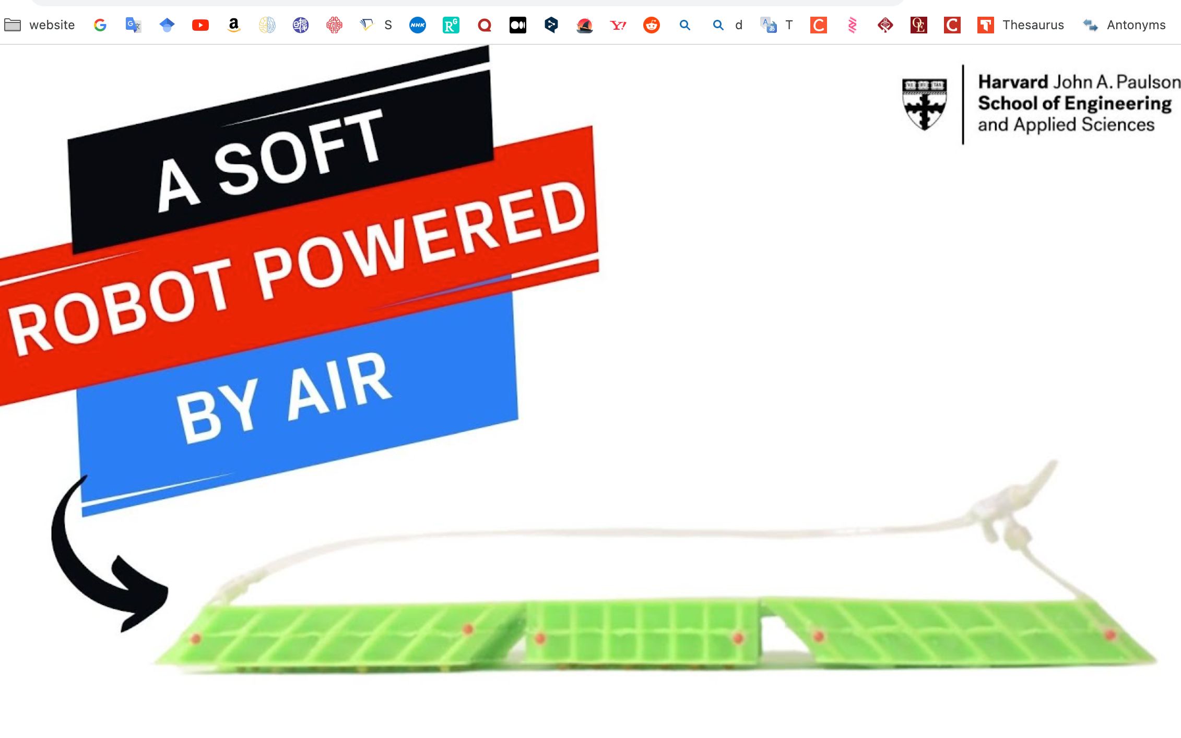Click the ResearchGate icon

(x=451, y=24)
